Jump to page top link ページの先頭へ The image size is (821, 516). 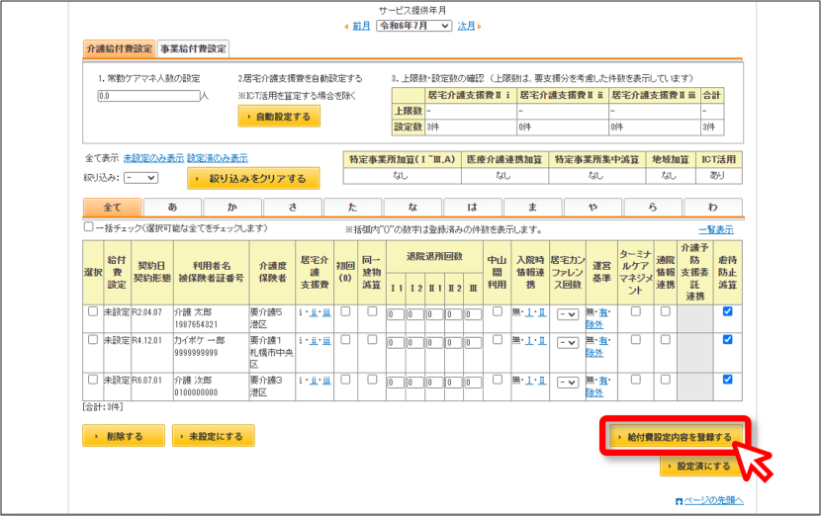(709, 501)
